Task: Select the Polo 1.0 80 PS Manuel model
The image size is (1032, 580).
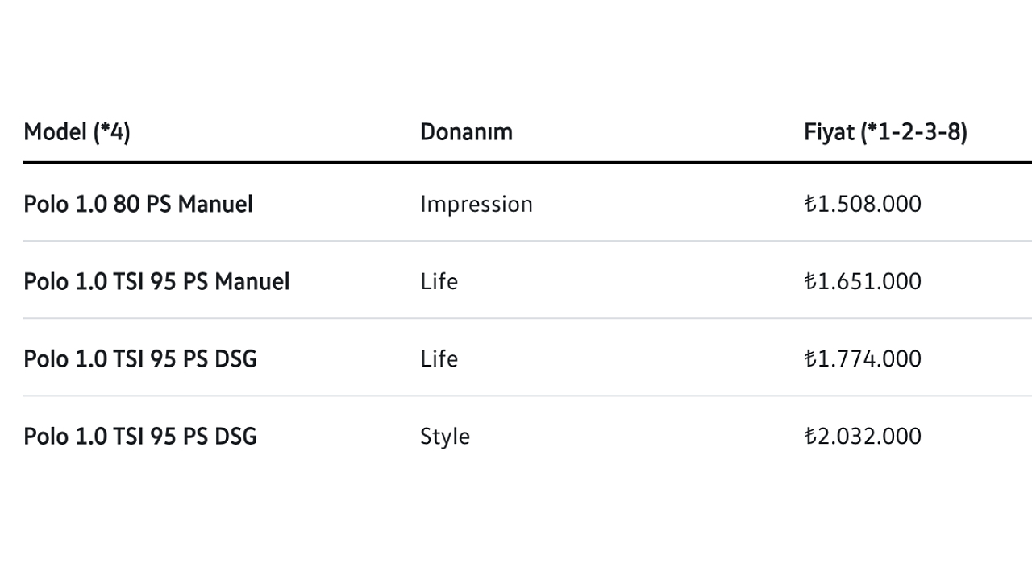Action: [x=138, y=205]
